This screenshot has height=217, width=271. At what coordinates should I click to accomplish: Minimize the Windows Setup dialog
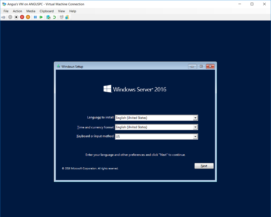(192, 66)
